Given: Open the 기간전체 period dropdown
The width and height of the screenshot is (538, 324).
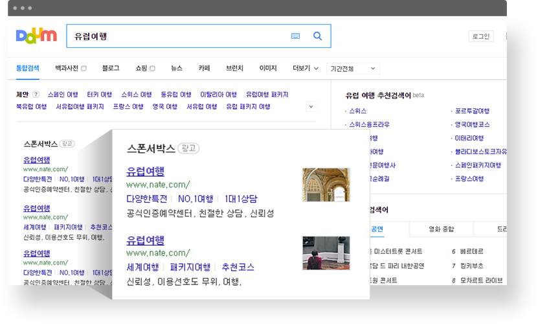Looking at the screenshot, I should click(x=353, y=69).
